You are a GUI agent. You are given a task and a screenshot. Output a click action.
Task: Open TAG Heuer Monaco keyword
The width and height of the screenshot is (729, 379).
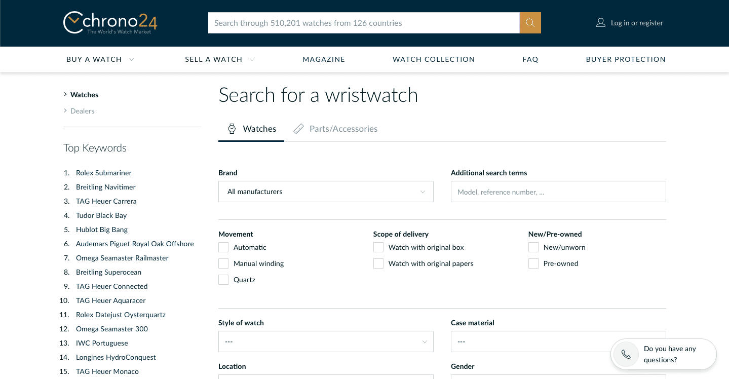[107, 371]
